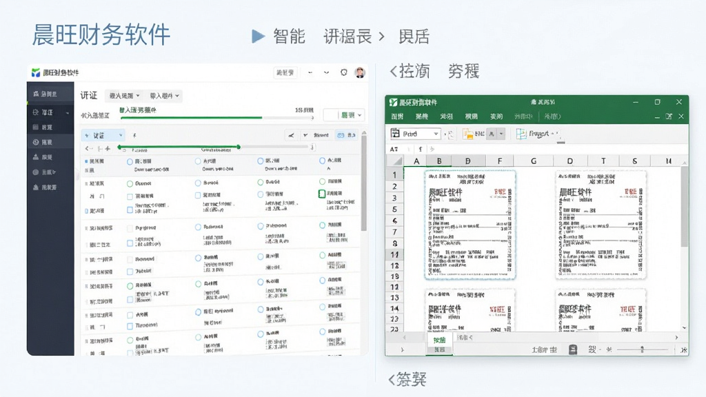The width and height of the screenshot is (706, 397).
Task: Click the shield icon beside the avatar
Action: pyautogui.click(x=344, y=72)
